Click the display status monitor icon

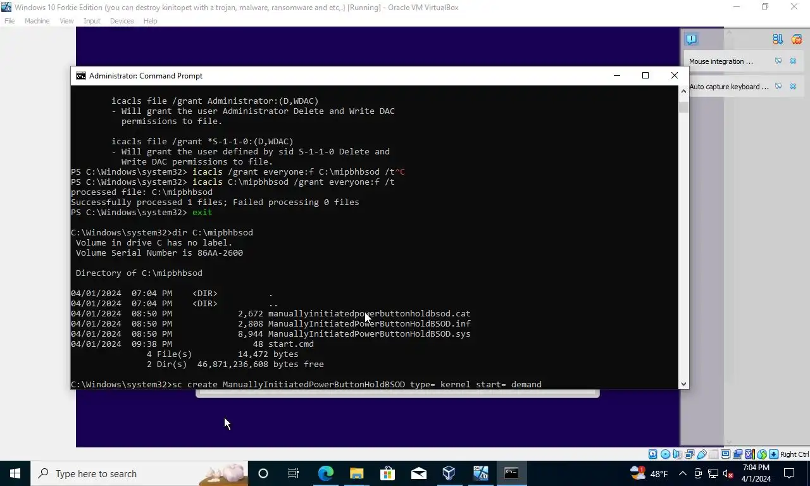(725, 454)
